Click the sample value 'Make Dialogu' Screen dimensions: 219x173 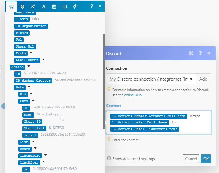[x=47, y=114]
